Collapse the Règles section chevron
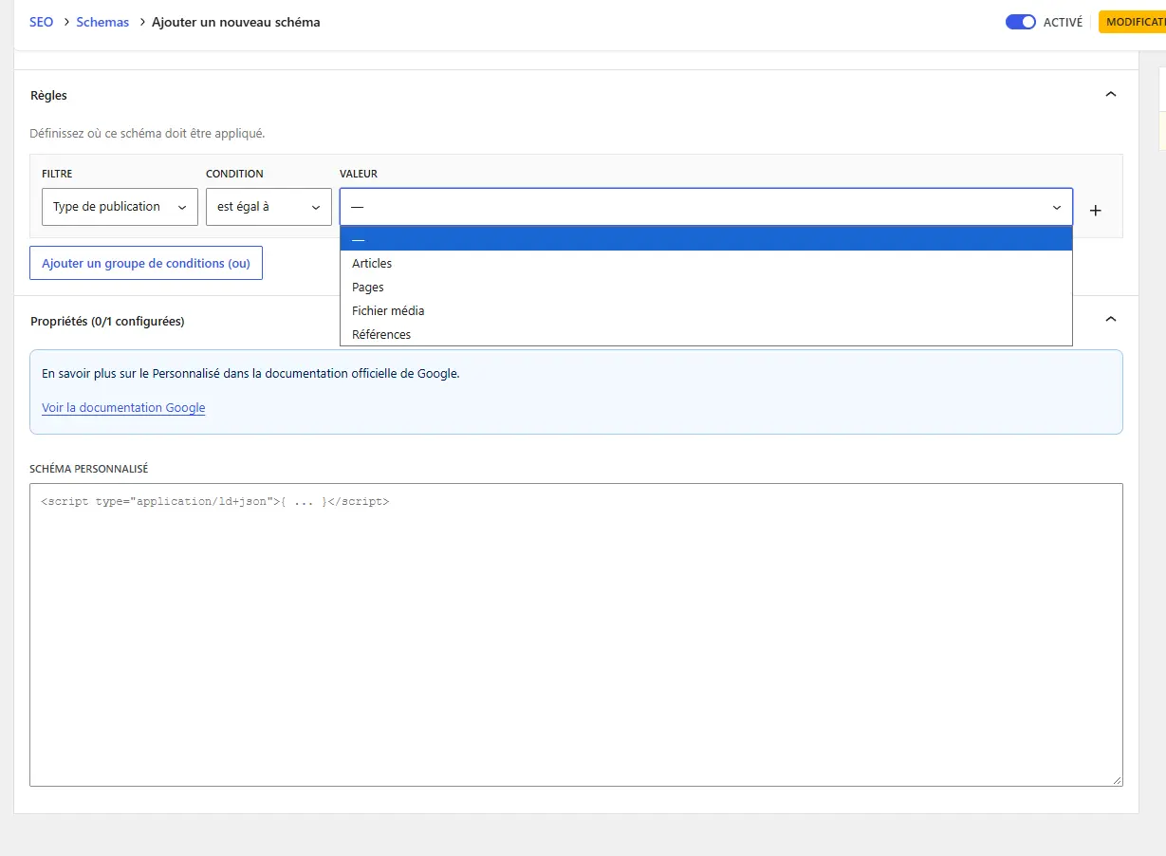 (x=1111, y=95)
